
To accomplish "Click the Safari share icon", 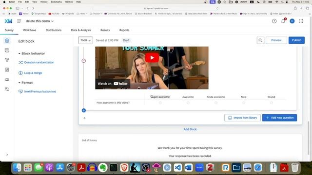I will (x=295, y=8).
